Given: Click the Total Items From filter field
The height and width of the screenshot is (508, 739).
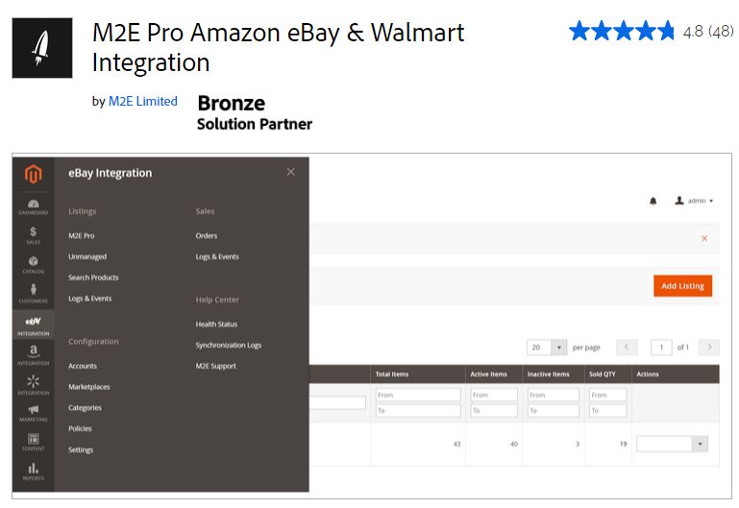Looking at the screenshot, I should pos(418,395).
